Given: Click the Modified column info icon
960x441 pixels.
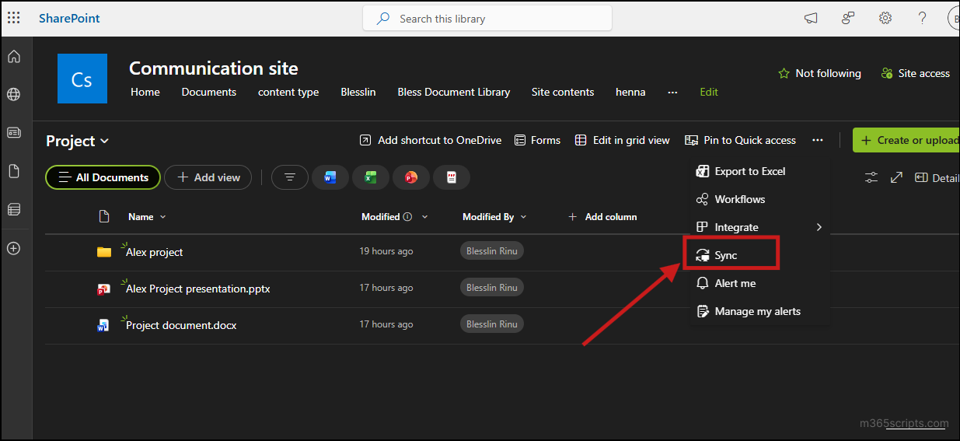Looking at the screenshot, I should 407,217.
